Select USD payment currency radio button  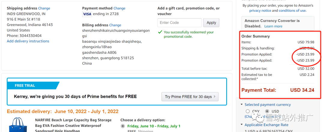coord(267,111)
